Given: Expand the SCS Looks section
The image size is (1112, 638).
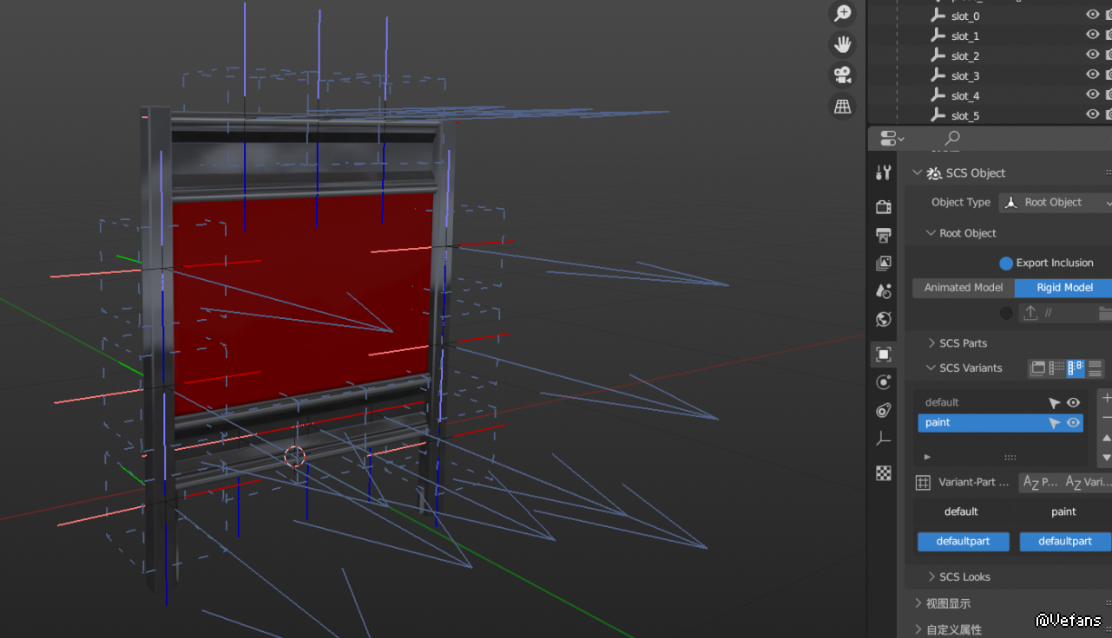Looking at the screenshot, I should pos(964,576).
